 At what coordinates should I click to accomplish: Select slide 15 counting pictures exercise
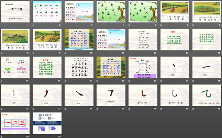click(15, 67)
